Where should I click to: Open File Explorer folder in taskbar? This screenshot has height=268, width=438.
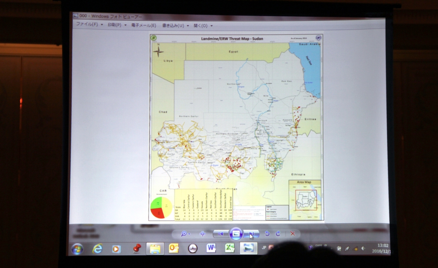tap(155, 249)
